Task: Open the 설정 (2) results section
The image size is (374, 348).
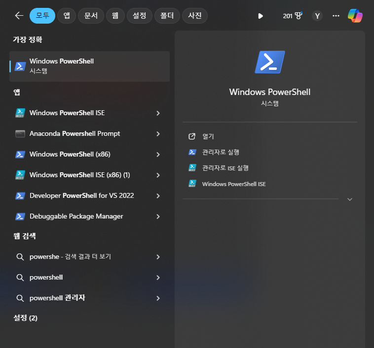Action: (x=26, y=318)
